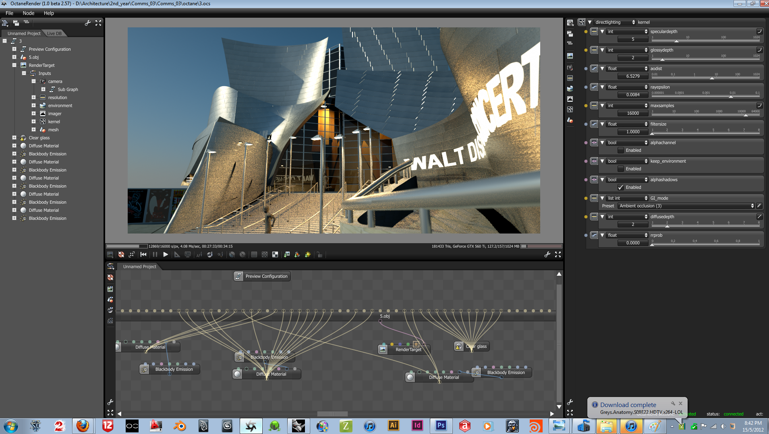
Task: Click the red target recenter view icon
Action: 121,254
